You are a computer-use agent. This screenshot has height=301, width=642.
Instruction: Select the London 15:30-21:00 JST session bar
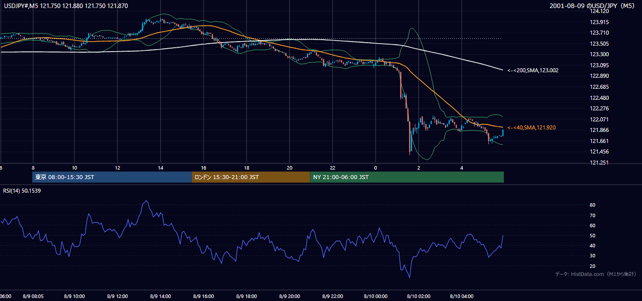point(251,177)
